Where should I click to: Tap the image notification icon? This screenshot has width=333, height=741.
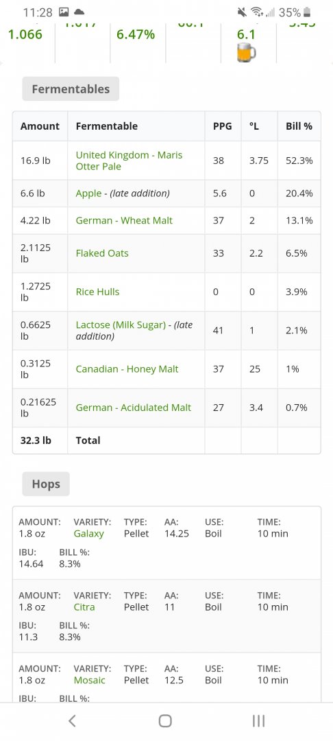pyautogui.click(x=64, y=12)
